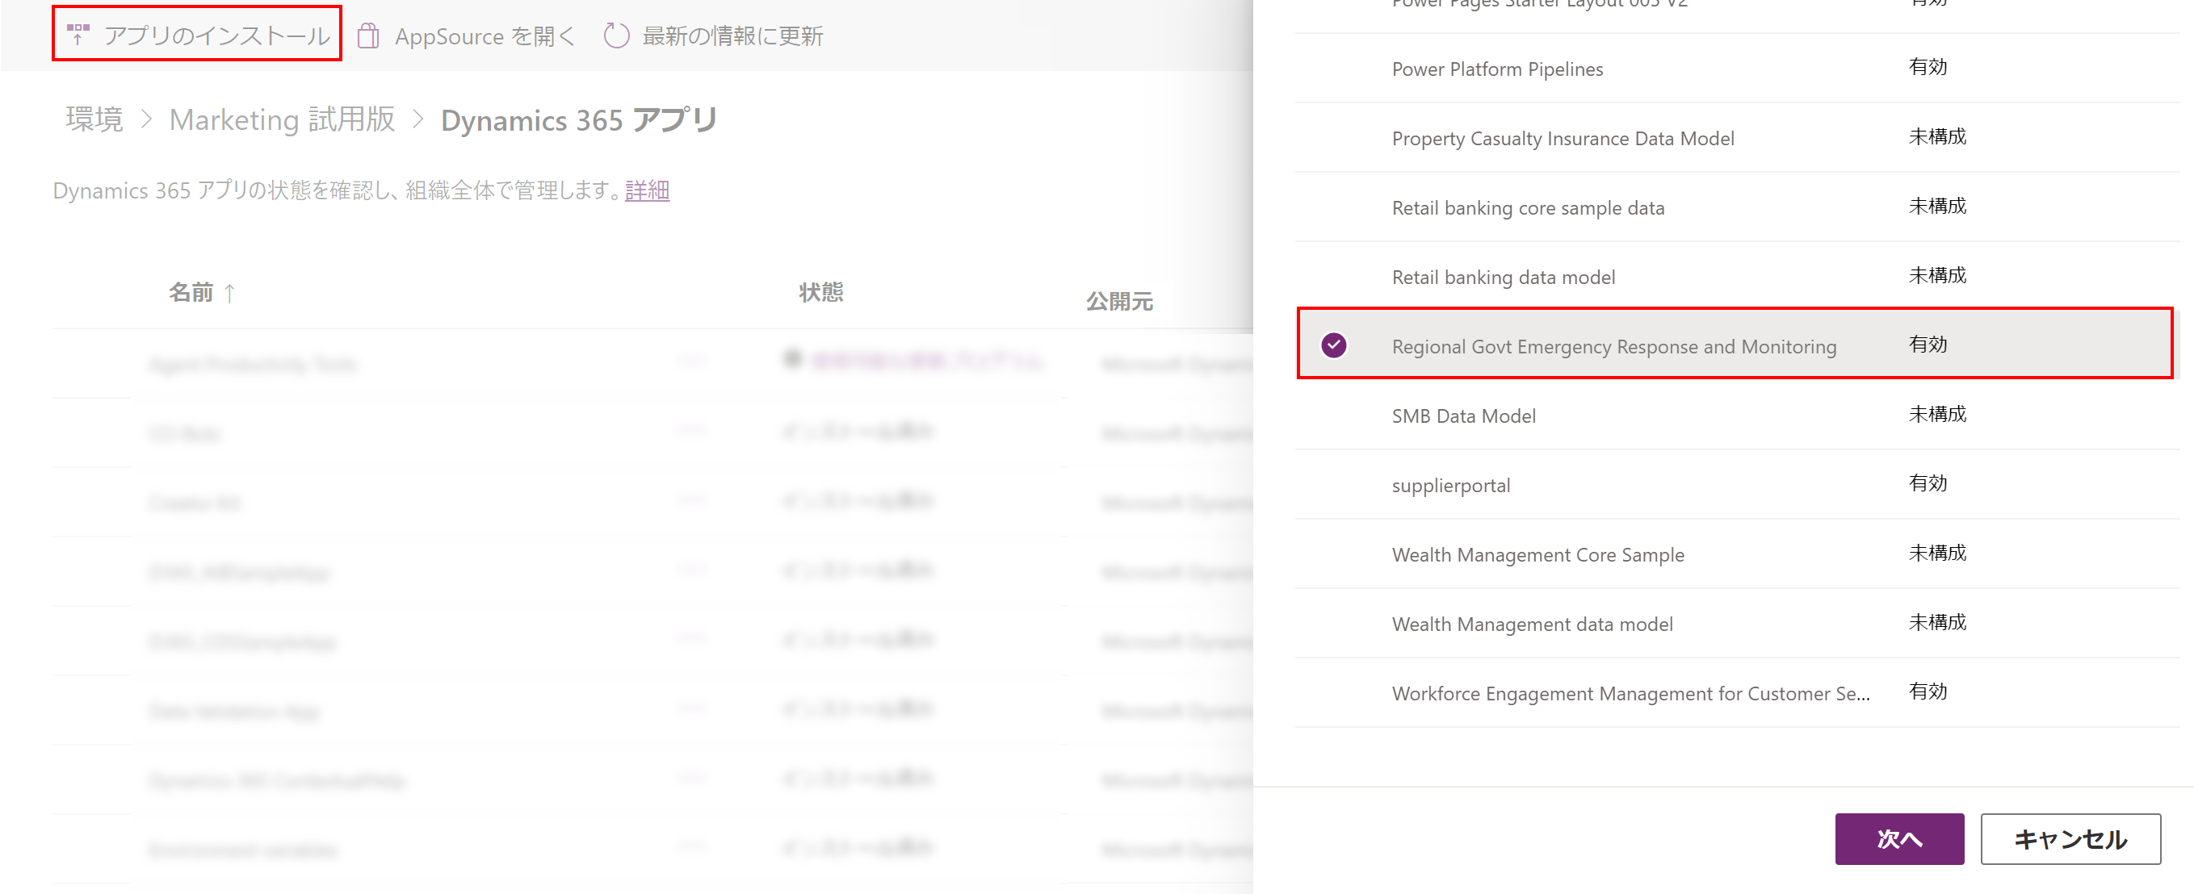Screen dimensions: 2194x894
Task: Click 未構成 status of Wealth Management Core Sample
Action: coord(1936,553)
